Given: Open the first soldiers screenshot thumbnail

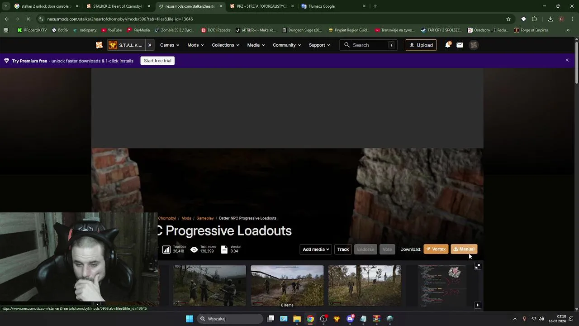Looking at the screenshot, I should 210,286.
